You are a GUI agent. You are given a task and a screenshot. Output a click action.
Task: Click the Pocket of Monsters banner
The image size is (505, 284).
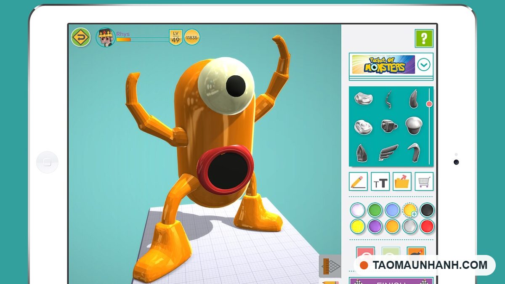click(383, 65)
